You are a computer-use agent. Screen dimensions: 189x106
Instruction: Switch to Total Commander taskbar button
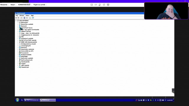click(32, 100)
